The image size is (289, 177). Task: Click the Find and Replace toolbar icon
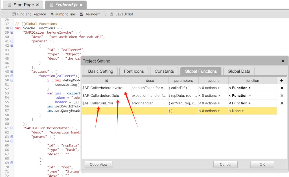point(14,14)
